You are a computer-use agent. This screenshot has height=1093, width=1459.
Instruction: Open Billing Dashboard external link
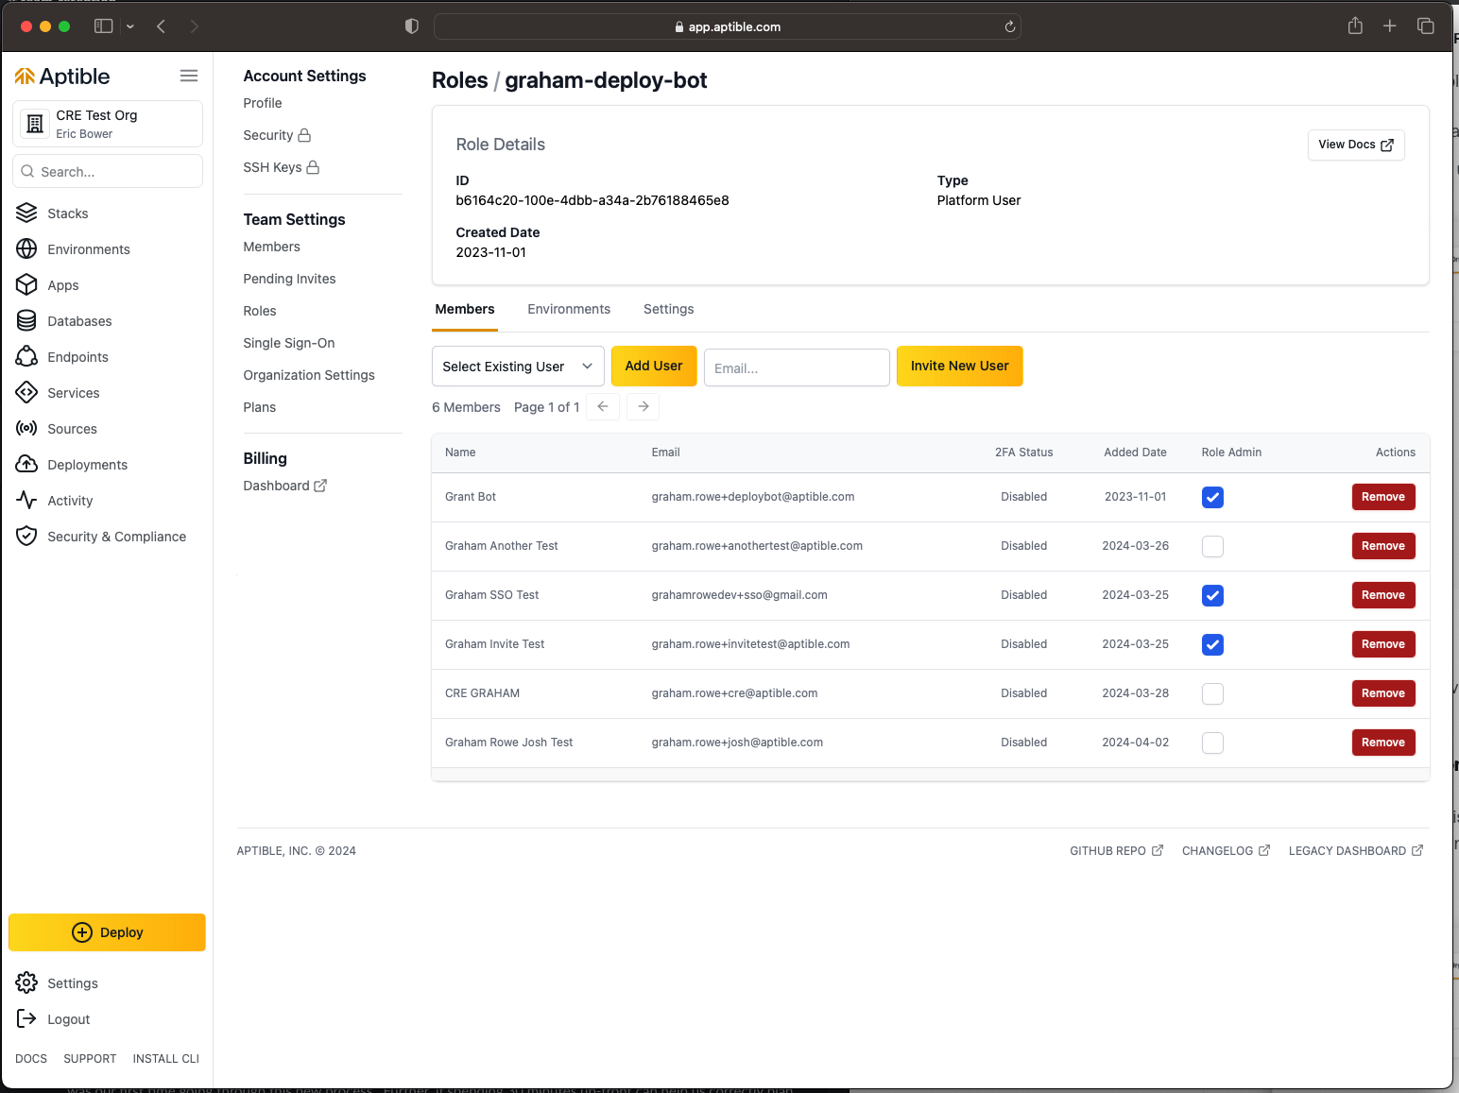pos(284,486)
